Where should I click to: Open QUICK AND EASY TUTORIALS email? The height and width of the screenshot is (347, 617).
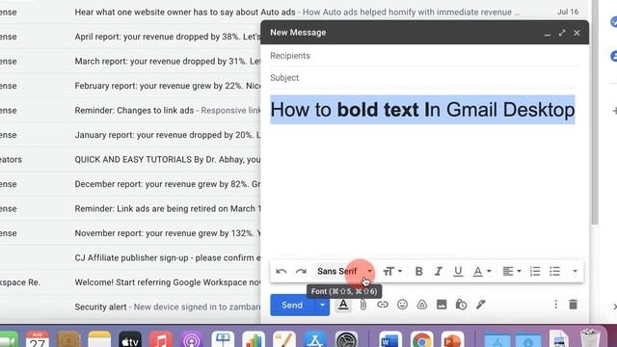pyautogui.click(x=130, y=160)
